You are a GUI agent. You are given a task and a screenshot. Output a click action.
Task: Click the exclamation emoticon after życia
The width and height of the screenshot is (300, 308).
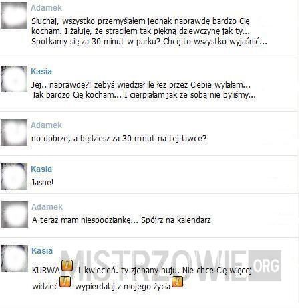(177, 282)
